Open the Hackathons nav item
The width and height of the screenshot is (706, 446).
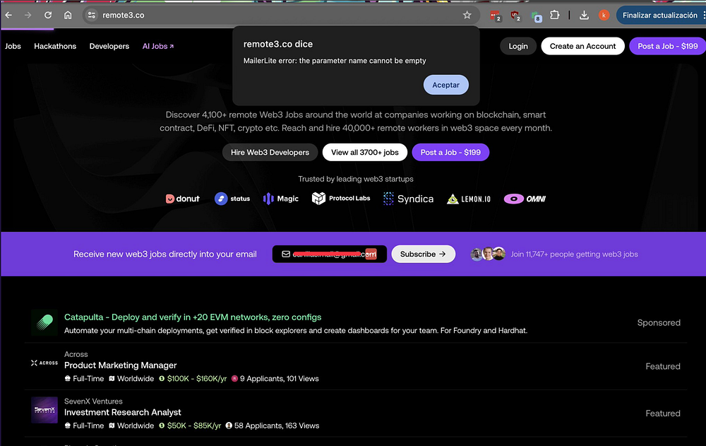(x=55, y=46)
